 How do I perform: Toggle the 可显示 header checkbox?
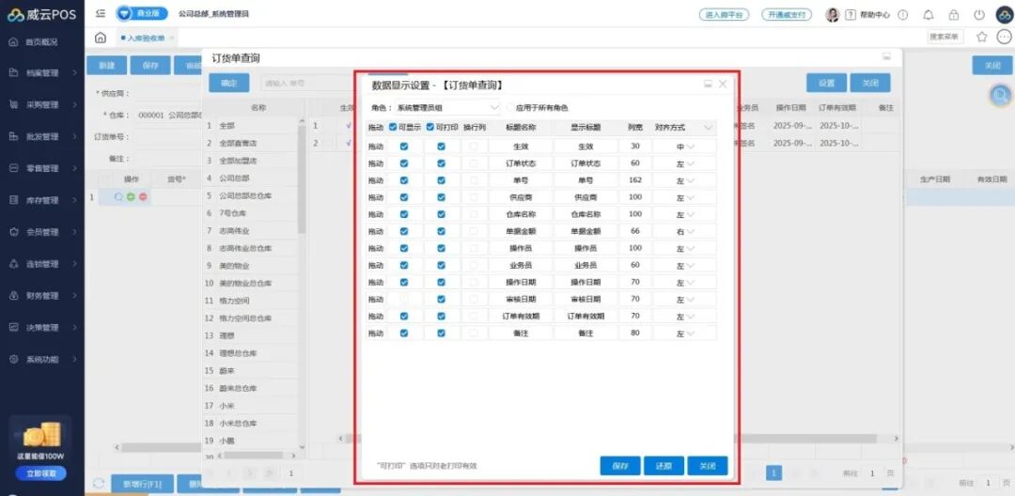[394, 127]
